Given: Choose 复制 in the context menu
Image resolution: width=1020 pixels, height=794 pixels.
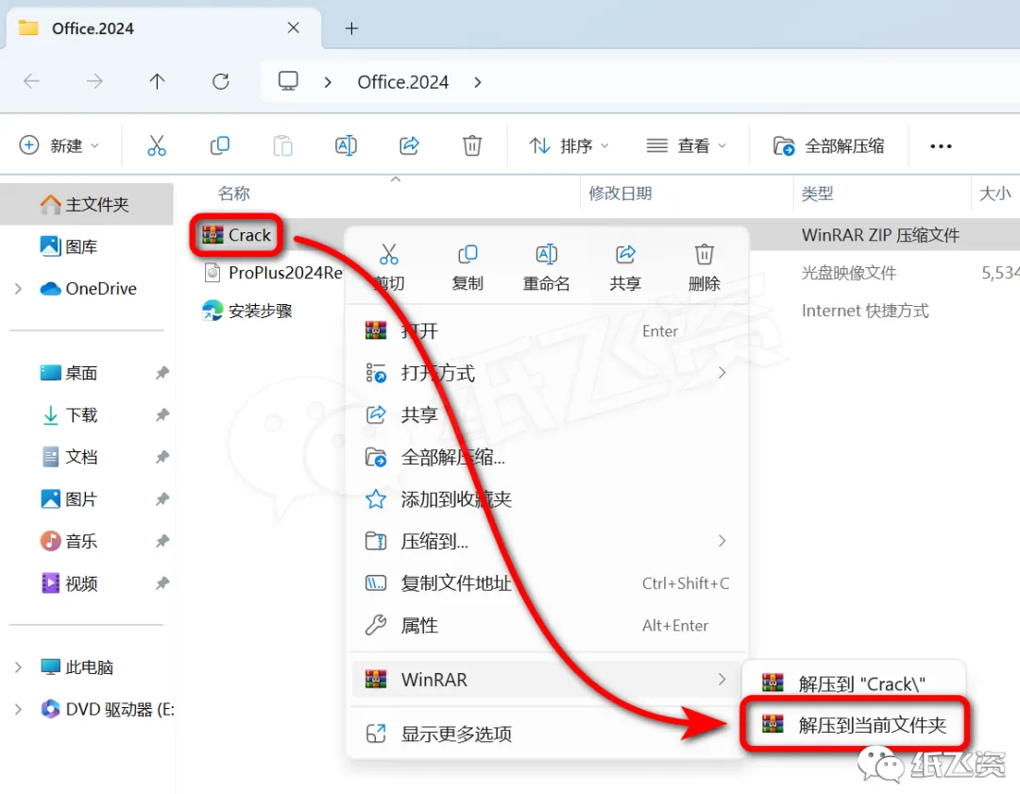Looking at the screenshot, I should [467, 266].
